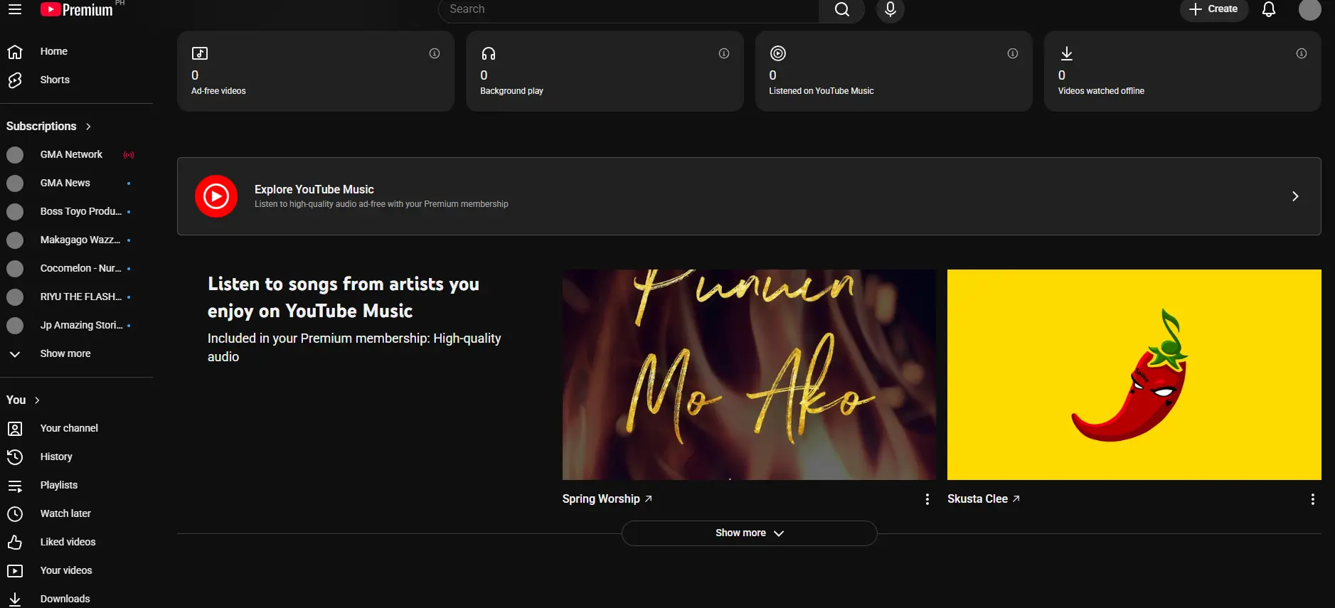Open more options for Spring Worship
1335x608 pixels.
point(927,499)
